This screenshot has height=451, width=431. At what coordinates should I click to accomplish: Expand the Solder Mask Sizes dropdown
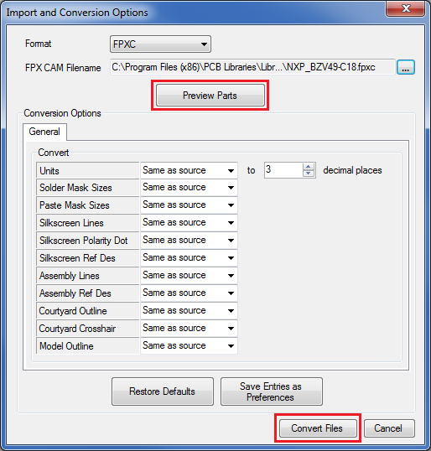[x=189, y=188]
